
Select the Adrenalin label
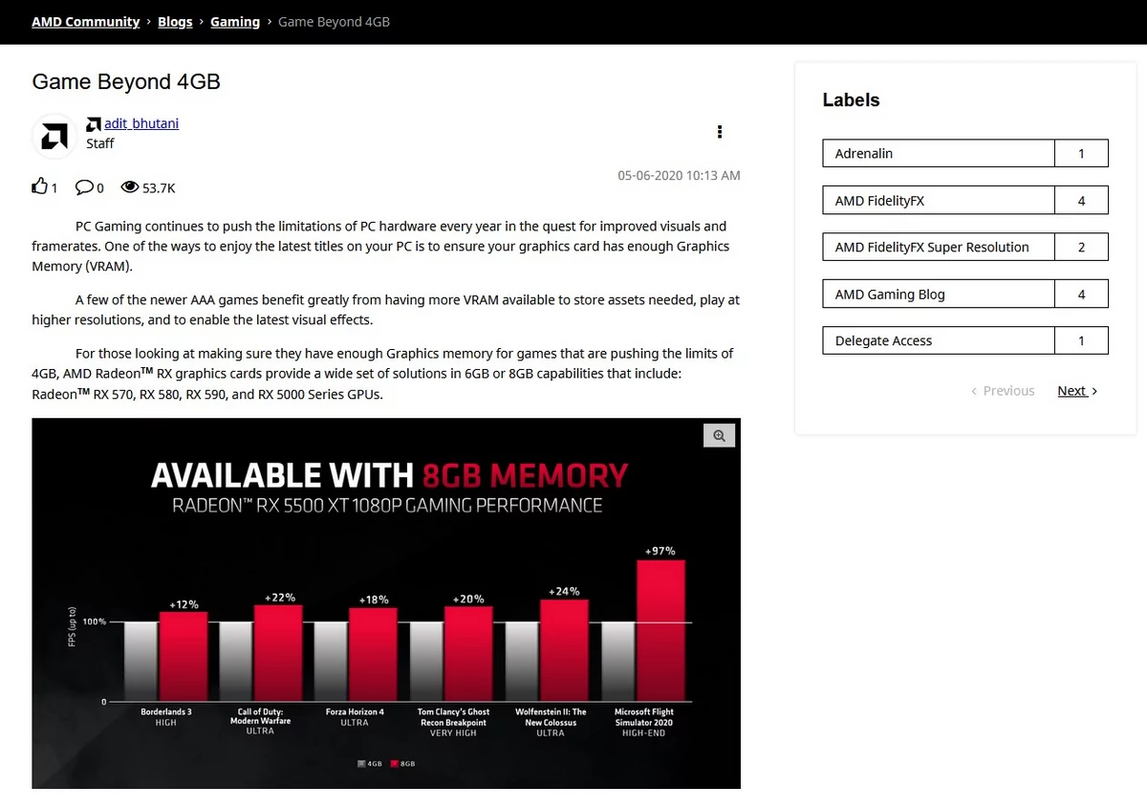[938, 153]
